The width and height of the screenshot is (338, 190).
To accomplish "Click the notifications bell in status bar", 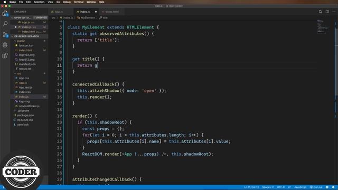I will coord(333,187).
